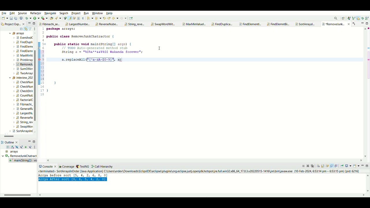Open Project Explorer view menu dots
The image size is (370, 208).
(34, 29)
